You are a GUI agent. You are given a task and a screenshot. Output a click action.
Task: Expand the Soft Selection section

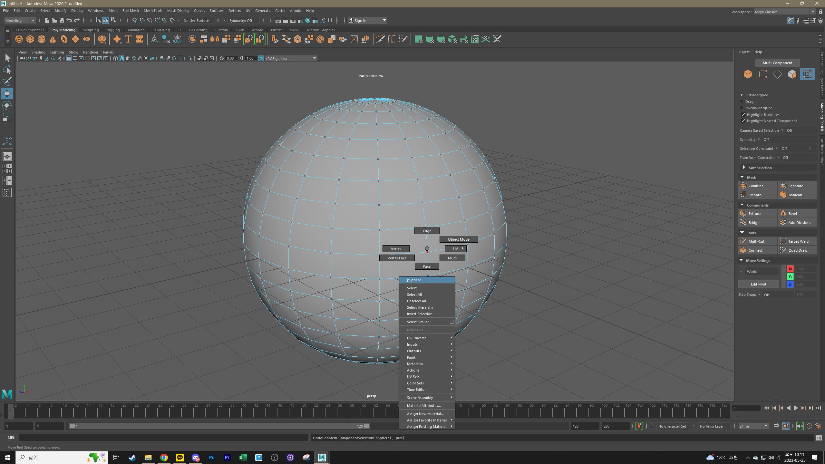(x=744, y=168)
